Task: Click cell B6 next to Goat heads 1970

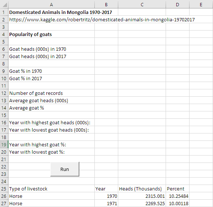Action: (106, 49)
